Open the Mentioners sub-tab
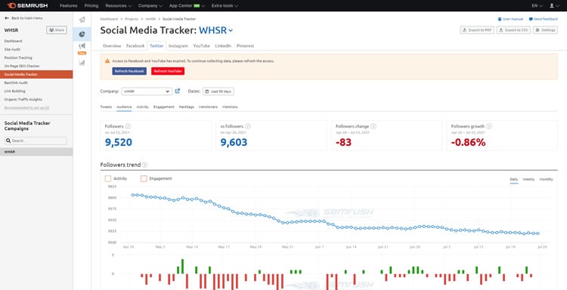567x290 pixels. click(x=209, y=107)
